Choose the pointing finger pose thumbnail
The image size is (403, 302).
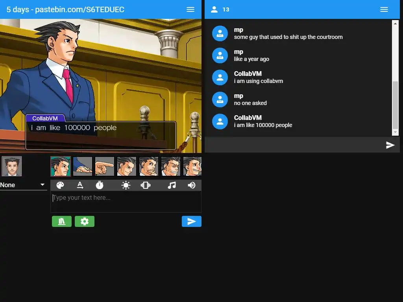105,166
